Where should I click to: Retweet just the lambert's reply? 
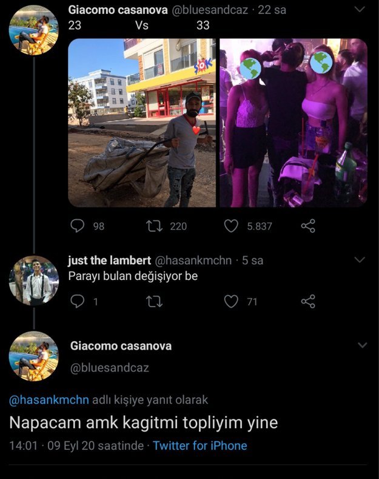tap(154, 301)
